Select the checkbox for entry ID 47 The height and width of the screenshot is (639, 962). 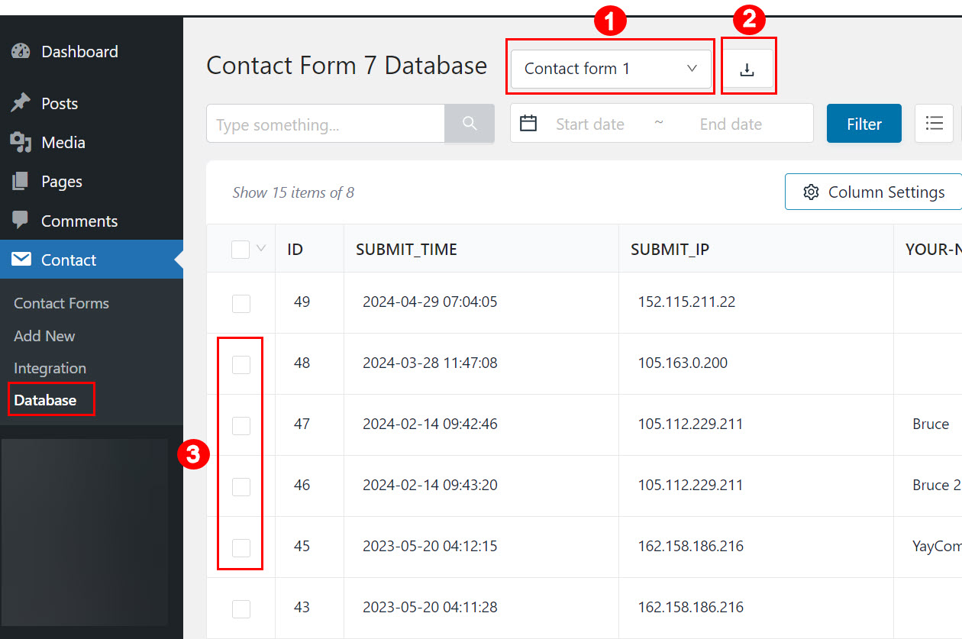point(241,425)
